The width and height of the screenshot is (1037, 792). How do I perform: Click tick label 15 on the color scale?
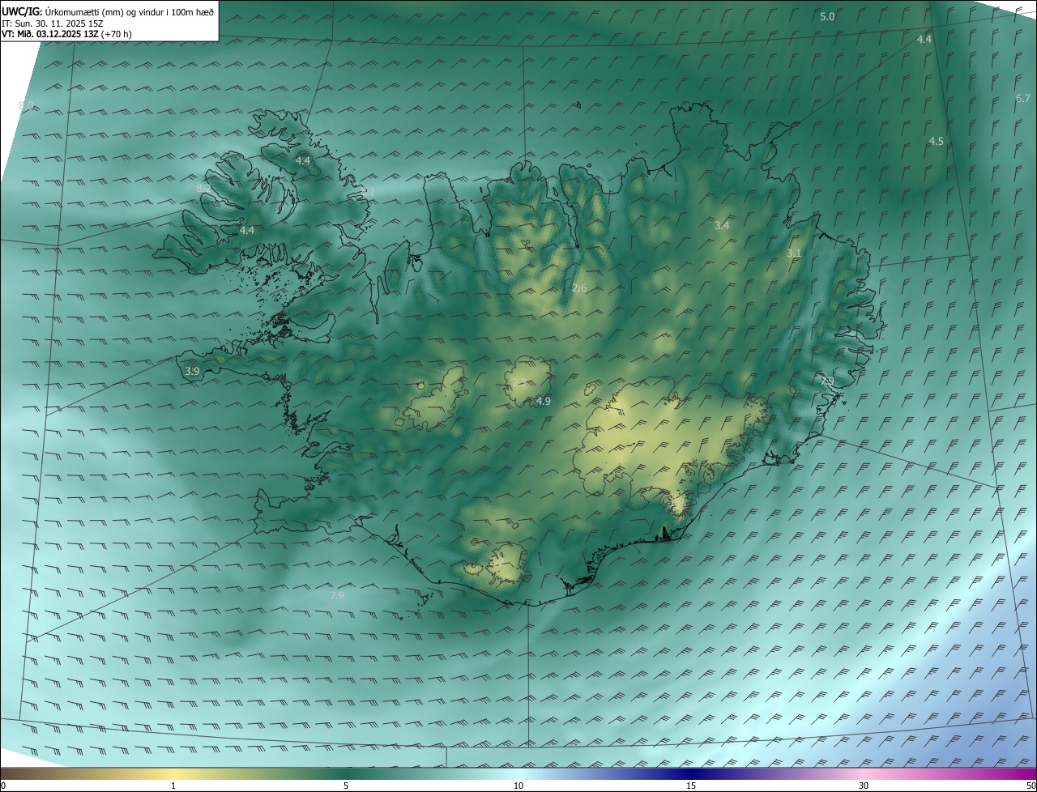691,786
